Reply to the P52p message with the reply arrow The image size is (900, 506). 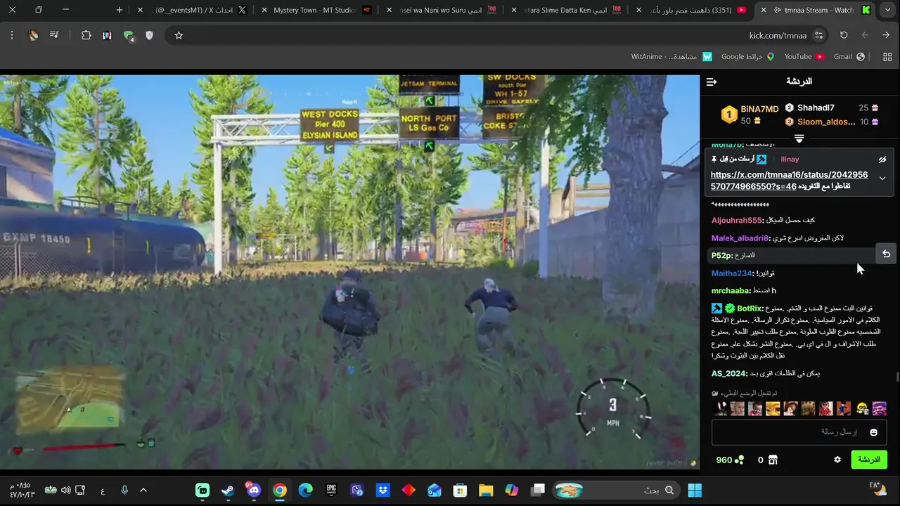[x=886, y=254]
